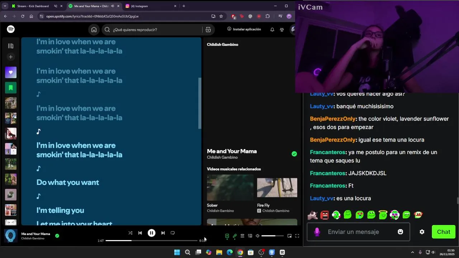Open the play queue
459x258 pixels.
click(x=242, y=236)
